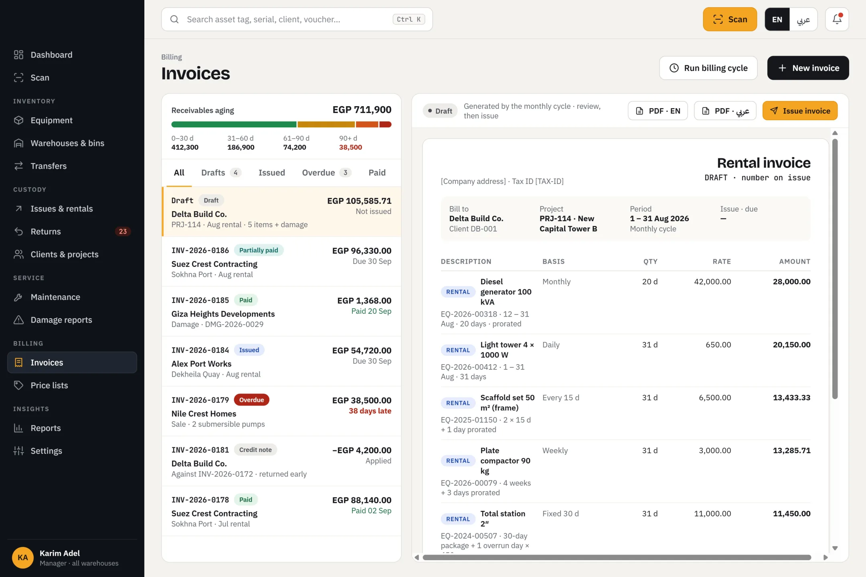Viewport: 866px width, 577px height.
Task: Open overdue invoice INV-2026-0179
Action: point(281,411)
